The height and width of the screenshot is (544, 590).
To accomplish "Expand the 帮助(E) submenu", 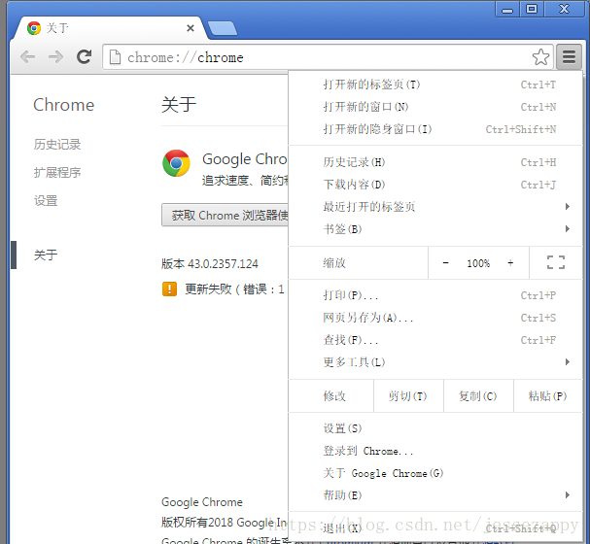I will point(435,495).
